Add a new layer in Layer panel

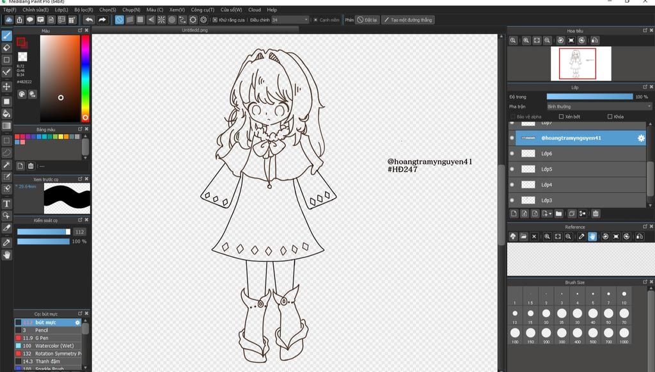514,214
